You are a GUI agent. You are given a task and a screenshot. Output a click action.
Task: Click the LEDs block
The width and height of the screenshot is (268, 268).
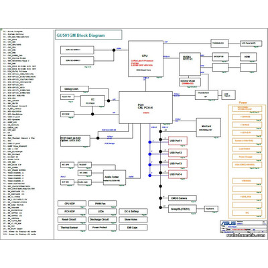click(x=103, y=212)
